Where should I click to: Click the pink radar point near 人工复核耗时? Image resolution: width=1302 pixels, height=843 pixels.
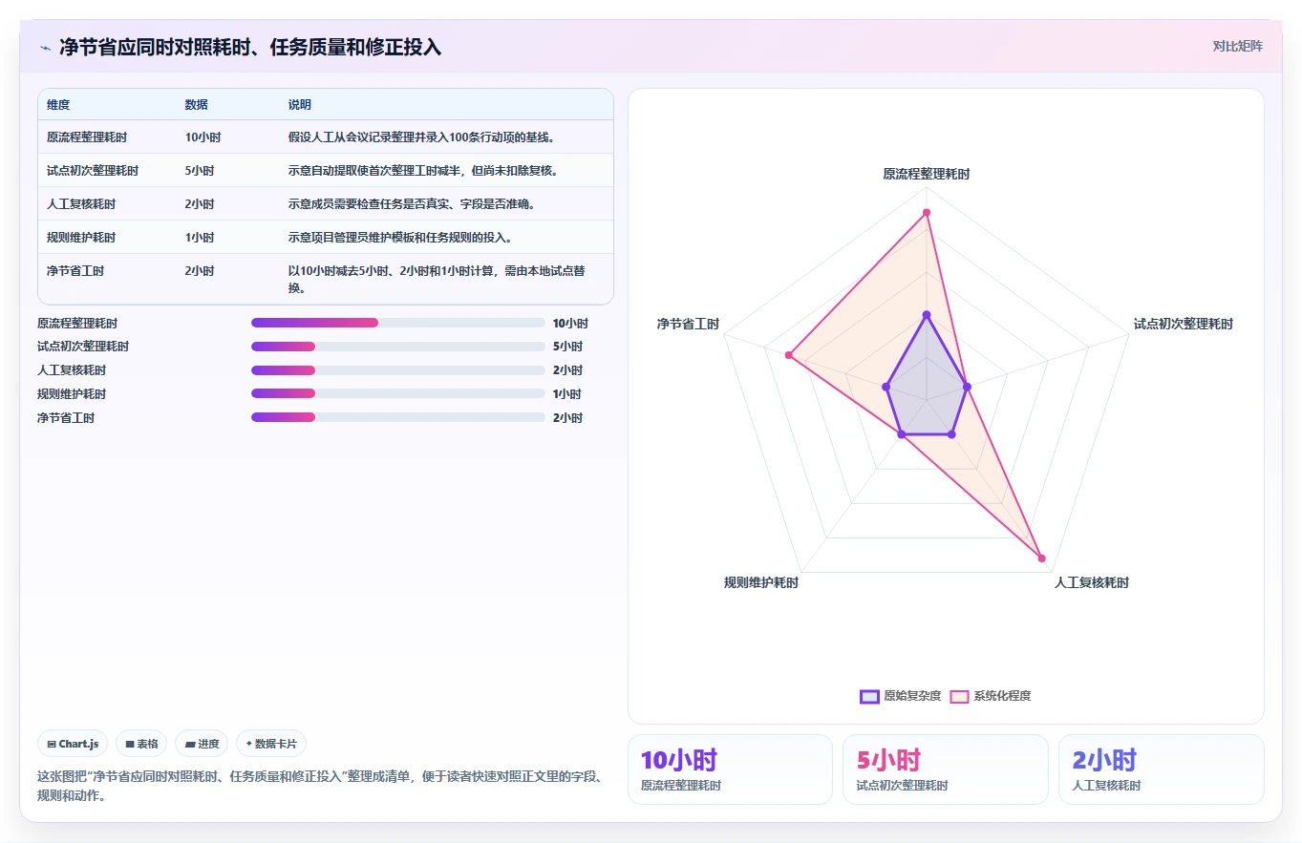click(1041, 558)
